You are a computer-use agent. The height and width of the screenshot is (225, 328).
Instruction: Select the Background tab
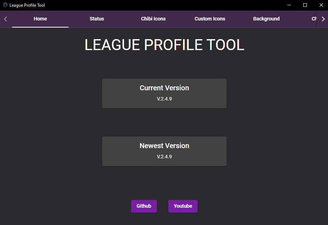tap(266, 19)
